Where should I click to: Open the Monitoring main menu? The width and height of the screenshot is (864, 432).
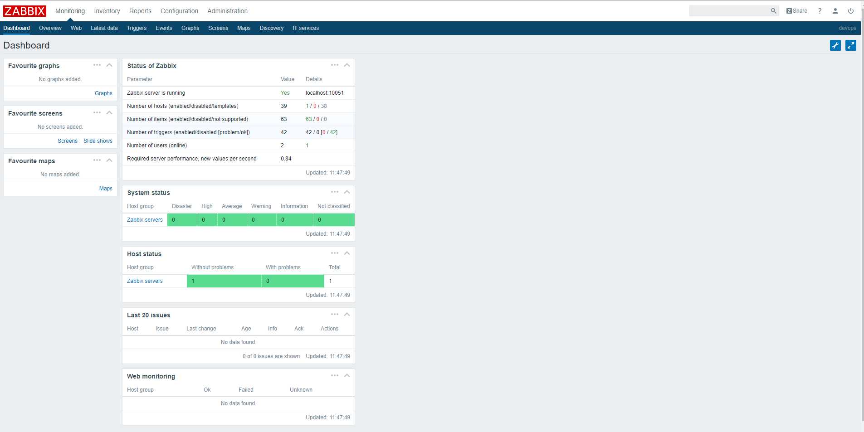tap(70, 11)
